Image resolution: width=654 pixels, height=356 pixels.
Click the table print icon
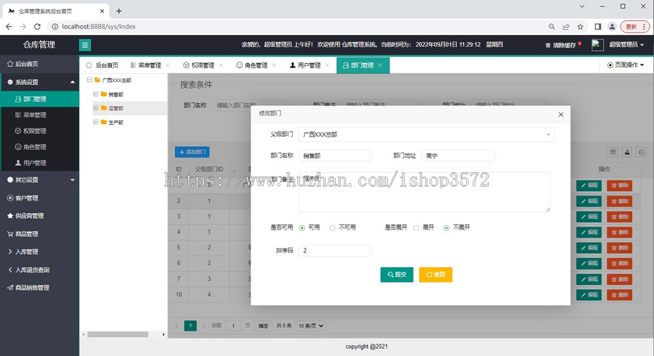(x=642, y=152)
